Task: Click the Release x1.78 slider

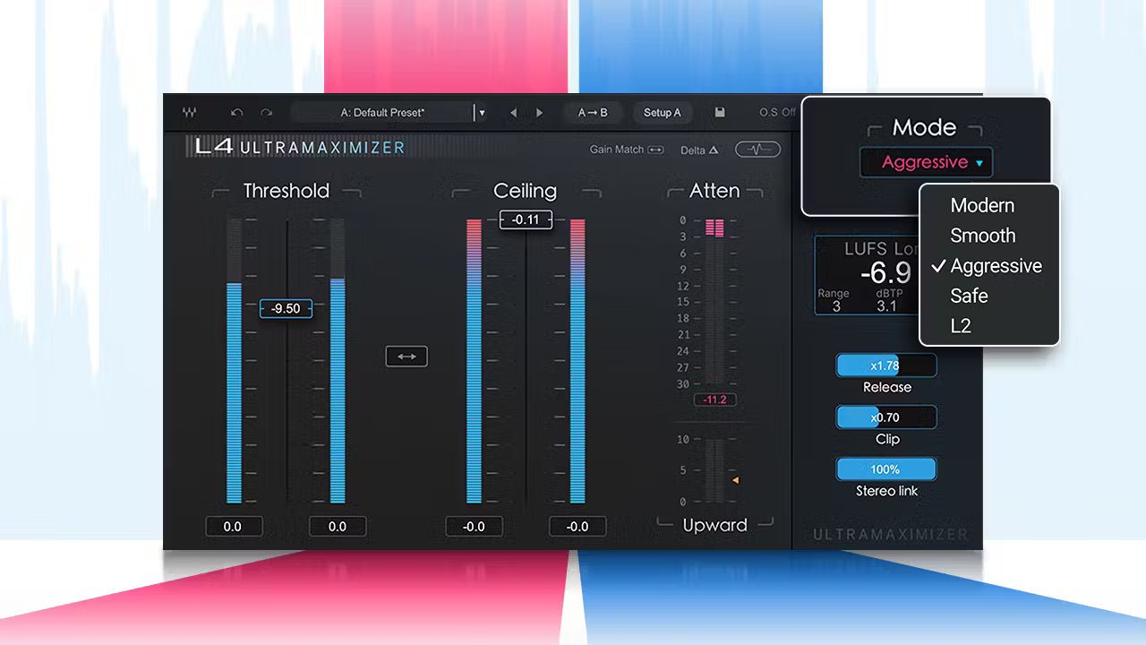Action: click(x=885, y=365)
